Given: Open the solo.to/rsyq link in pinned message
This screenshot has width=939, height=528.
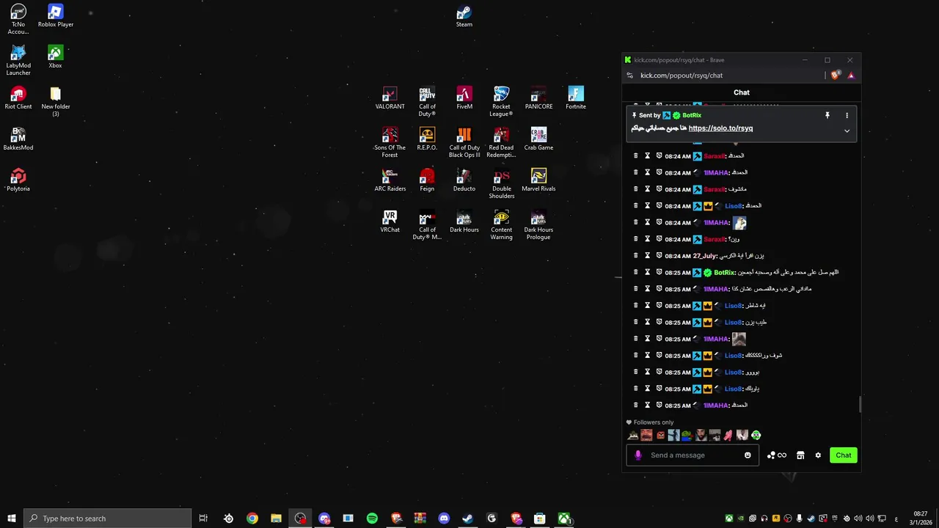Looking at the screenshot, I should tap(720, 128).
